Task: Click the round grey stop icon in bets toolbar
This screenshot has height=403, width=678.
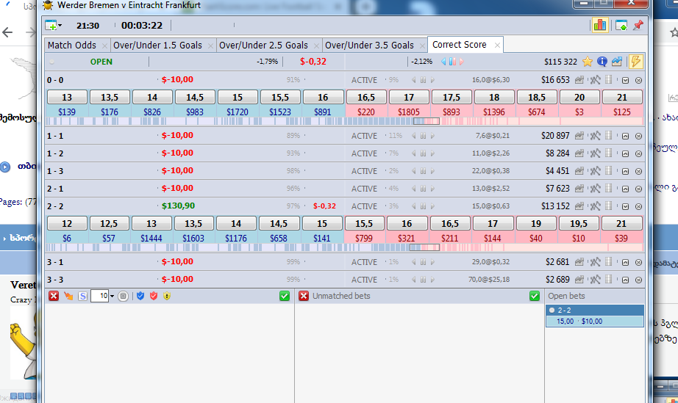Action: coord(124,296)
